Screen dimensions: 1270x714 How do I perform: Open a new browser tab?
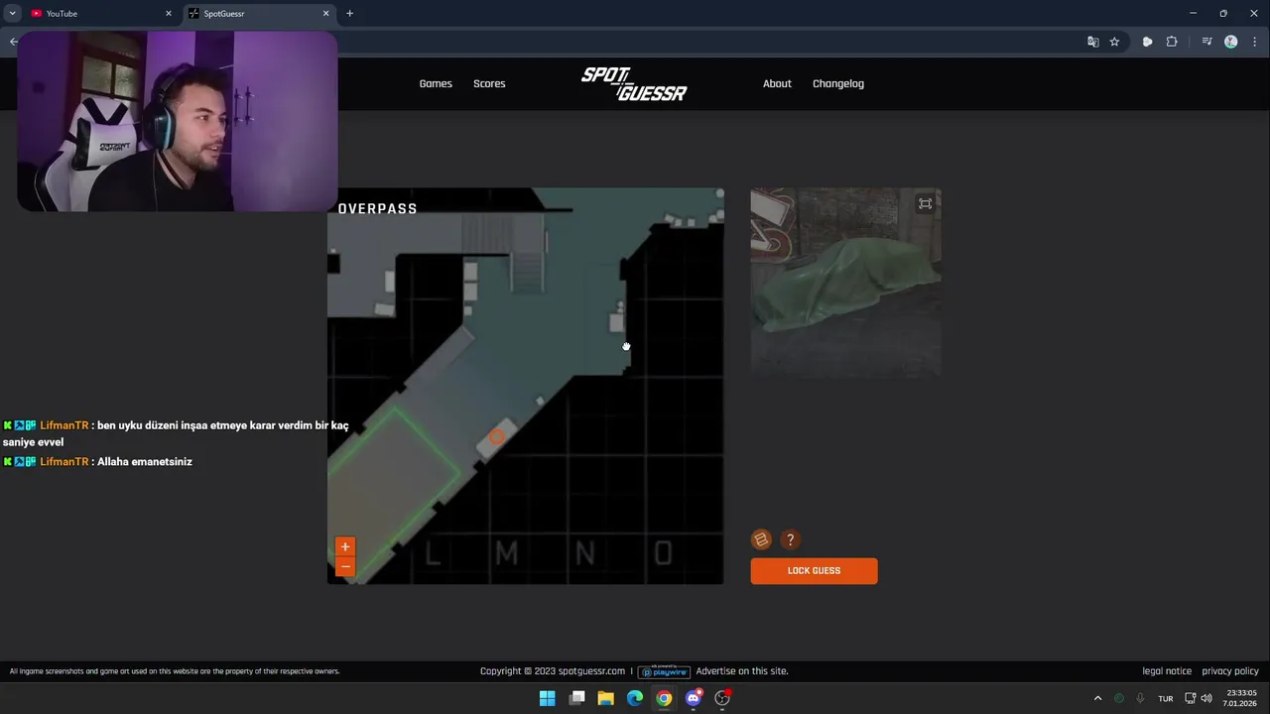click(x=349, y=14)
